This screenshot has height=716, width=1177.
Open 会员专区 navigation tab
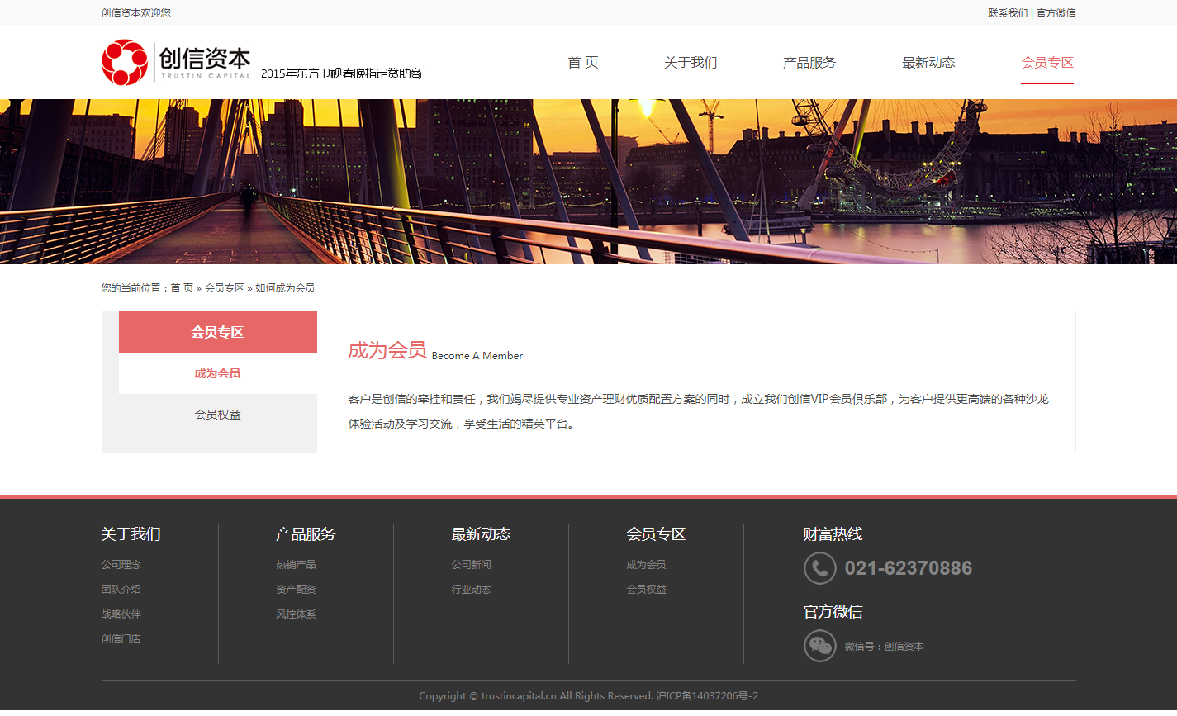pos(1047,63)
